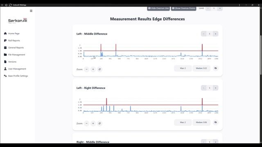Image resolution: width=262 pixels, height=147 pixels.
Task: Zoom in Left - Middle Difference chart
Action: pyautogui.click(x=93, y=69)
